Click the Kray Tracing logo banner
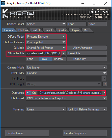 [56, 13]
